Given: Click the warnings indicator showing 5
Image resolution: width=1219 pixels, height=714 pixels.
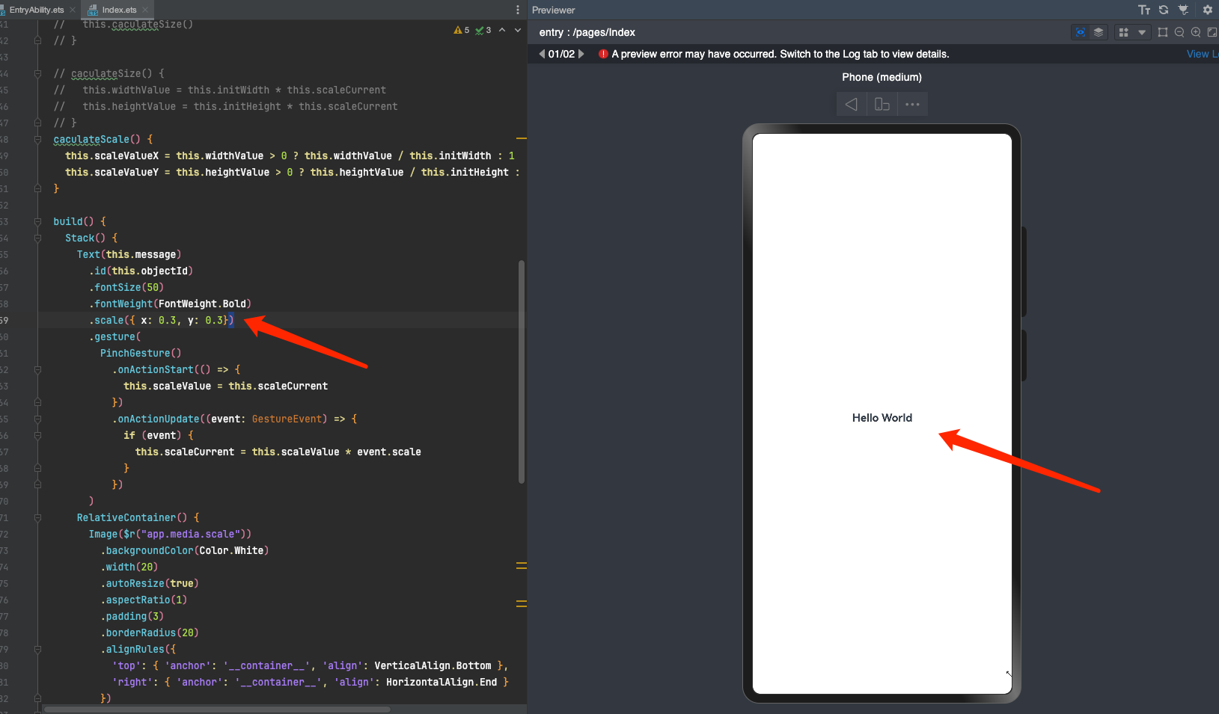Looking at the screenshot, I should [461, 30].
